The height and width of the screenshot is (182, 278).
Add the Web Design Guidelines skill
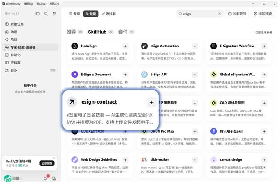(125, 160)
